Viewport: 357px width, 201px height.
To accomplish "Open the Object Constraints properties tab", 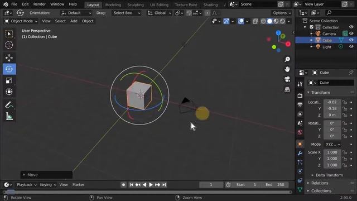I will (x=300, y=180).
